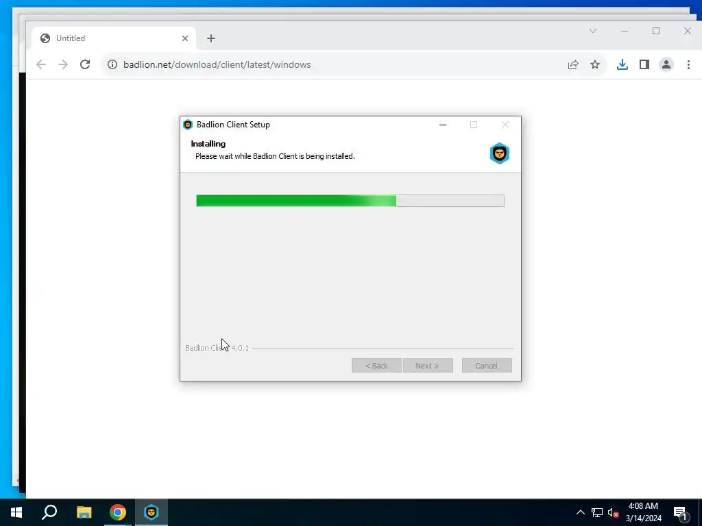Click the Back button in setup

(x=376, y=366)
